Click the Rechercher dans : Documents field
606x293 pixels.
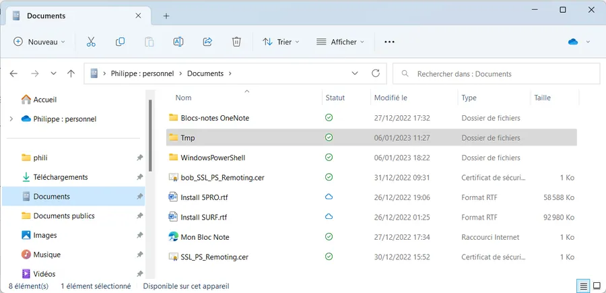(x=496, y=73)
